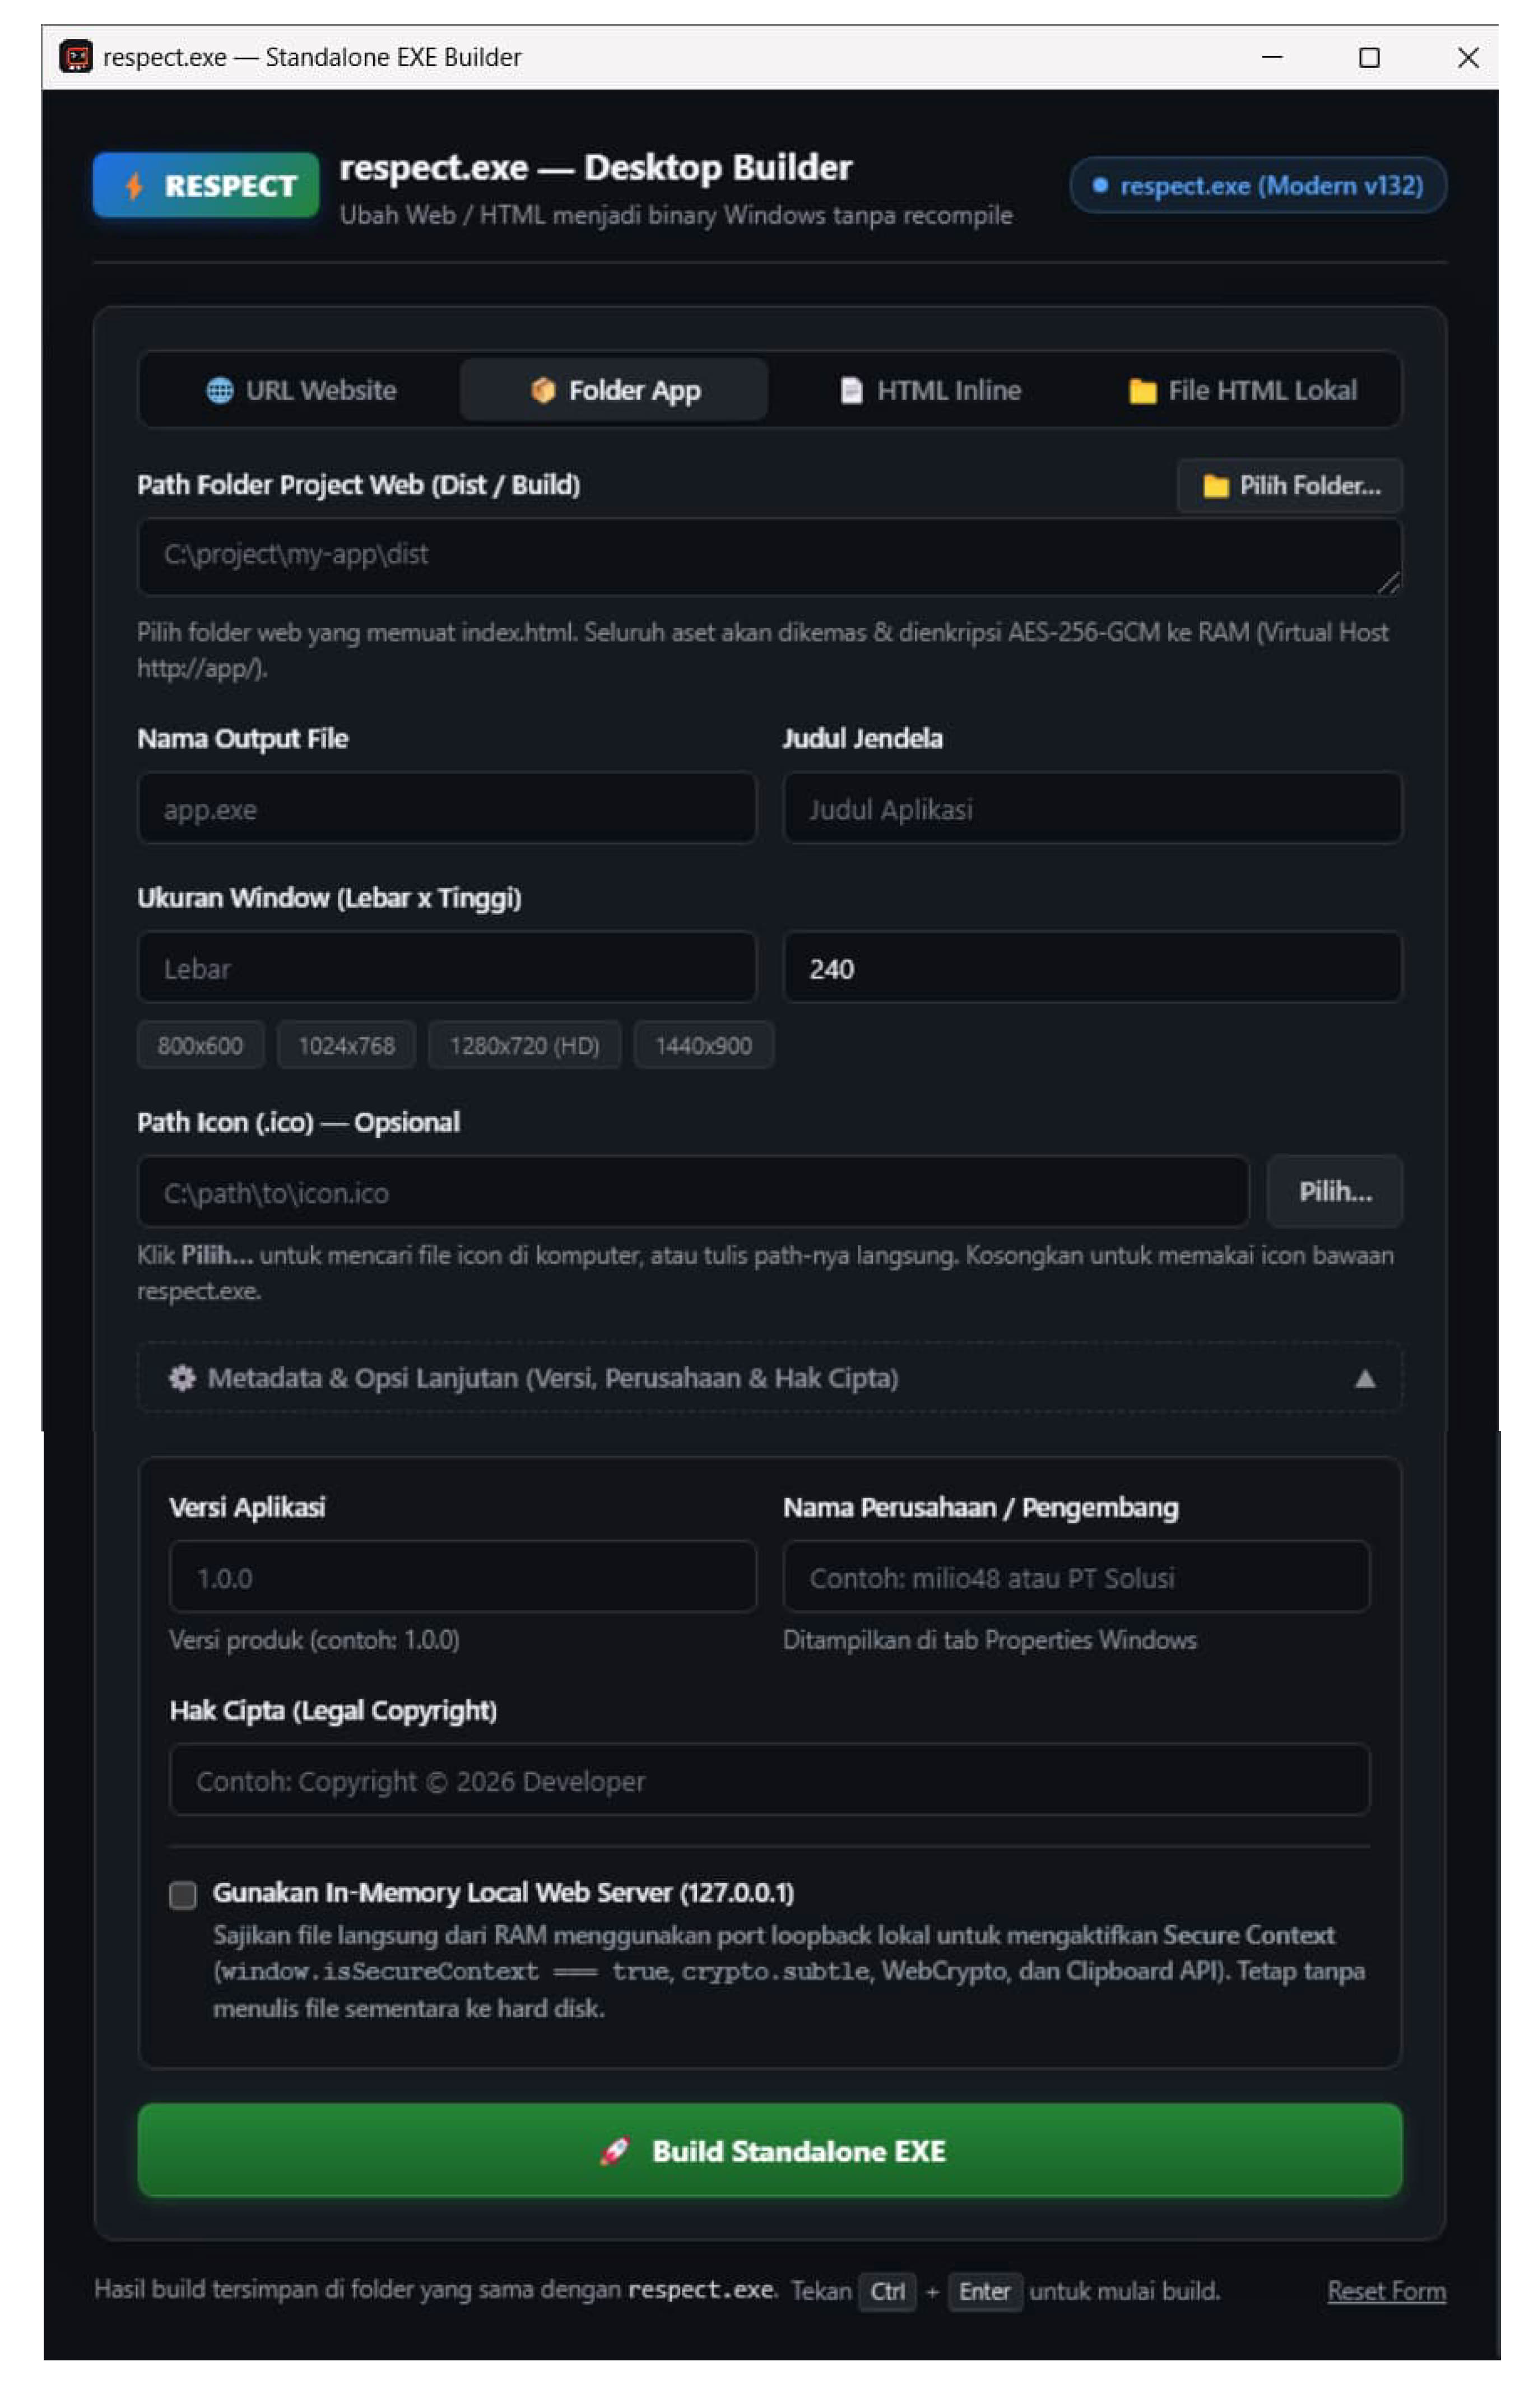Click the Pilih Folder... button
The image size is (1524, 2408).
1290,486
